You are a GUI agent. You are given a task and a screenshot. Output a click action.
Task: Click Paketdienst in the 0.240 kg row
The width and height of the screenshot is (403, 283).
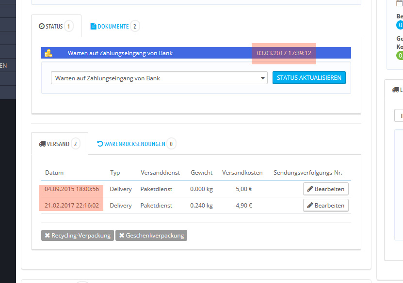click(x=156, y=205)
